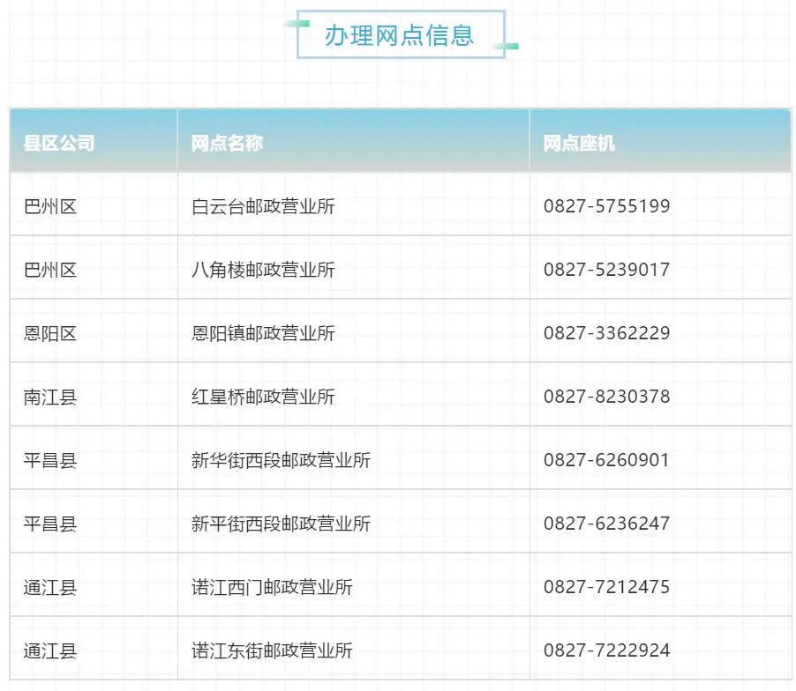
Task: Click phone number 0827-5239017
Action: [606, 270]
